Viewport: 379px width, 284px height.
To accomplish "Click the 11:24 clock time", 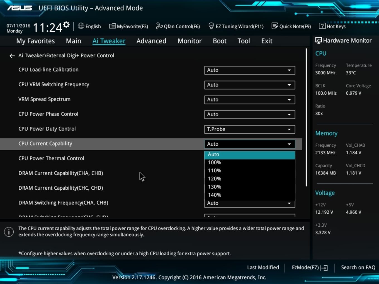I will [x=48, y=28].
